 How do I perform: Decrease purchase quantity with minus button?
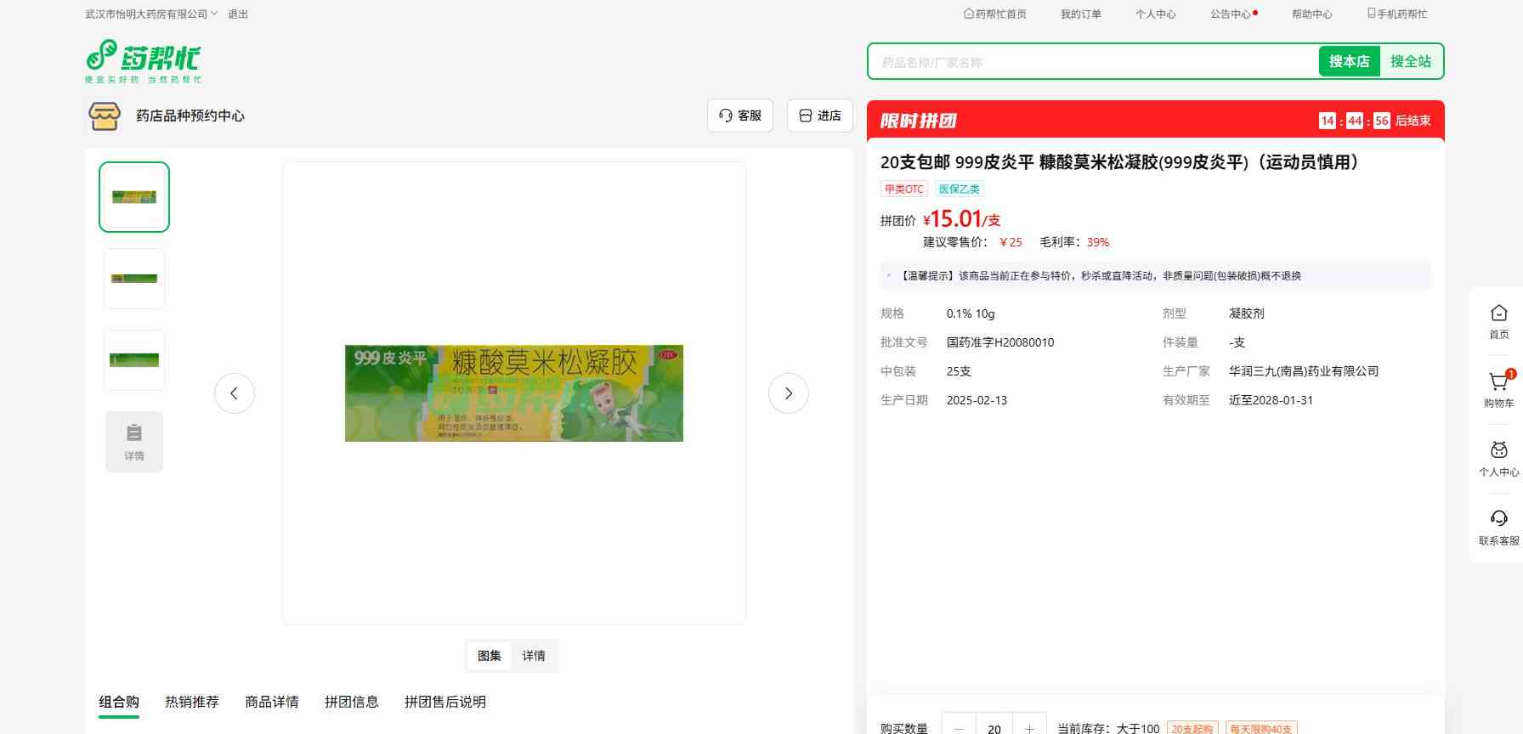(960, 728)
